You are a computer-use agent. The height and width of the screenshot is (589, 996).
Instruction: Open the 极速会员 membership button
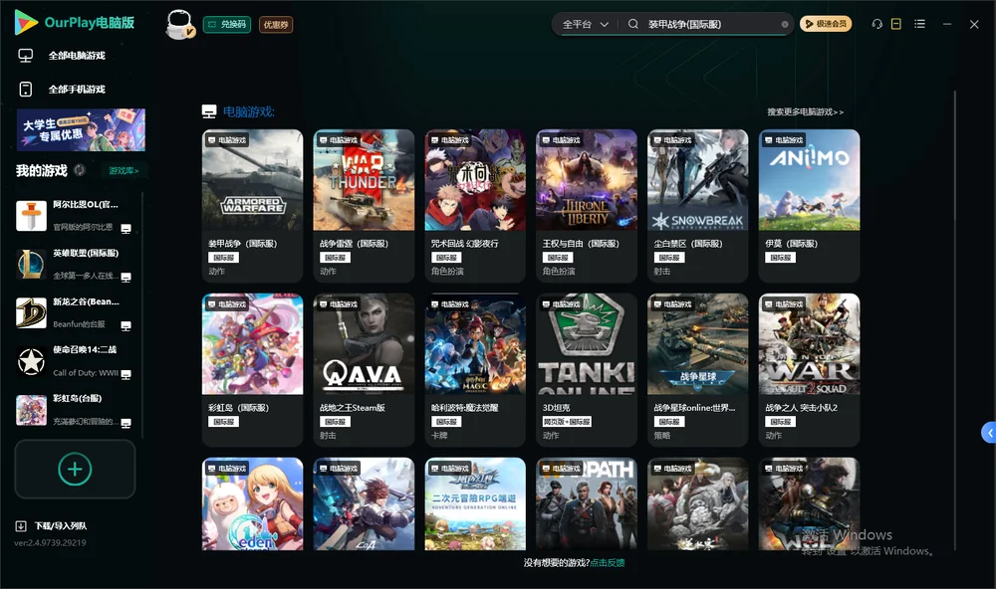tap(826, 24)
